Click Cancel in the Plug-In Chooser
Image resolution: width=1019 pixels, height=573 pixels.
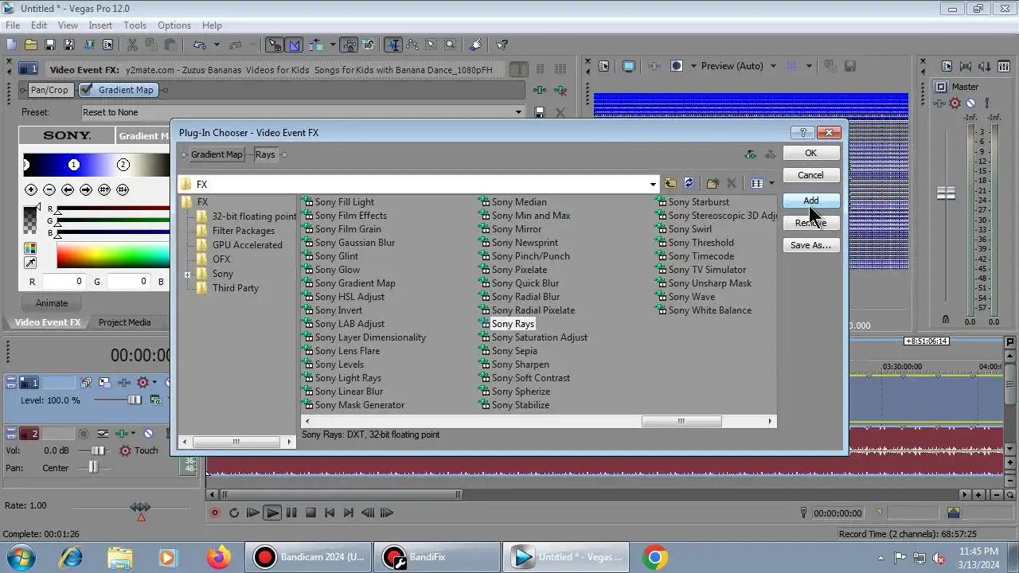coord(810,175)
